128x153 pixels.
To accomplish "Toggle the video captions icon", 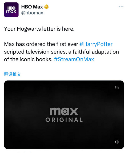I will click(117, 87).
